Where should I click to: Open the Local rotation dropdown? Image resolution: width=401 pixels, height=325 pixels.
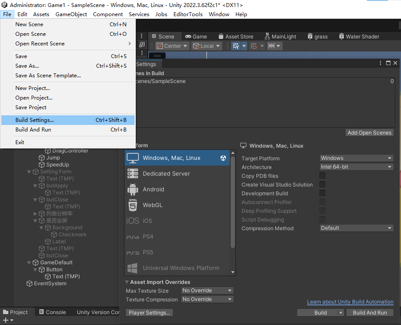[x=207, y=46]
